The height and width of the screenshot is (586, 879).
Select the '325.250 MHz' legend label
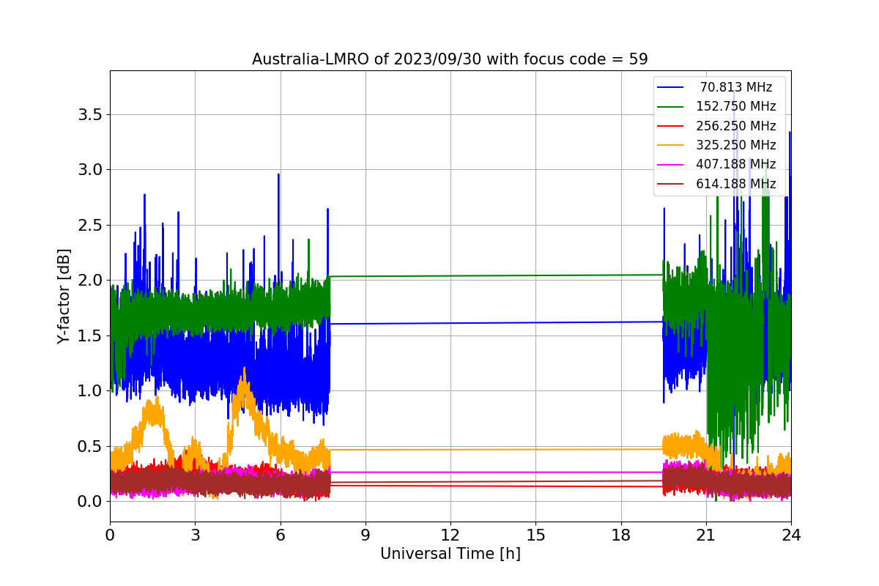click(x=736, y=145)
